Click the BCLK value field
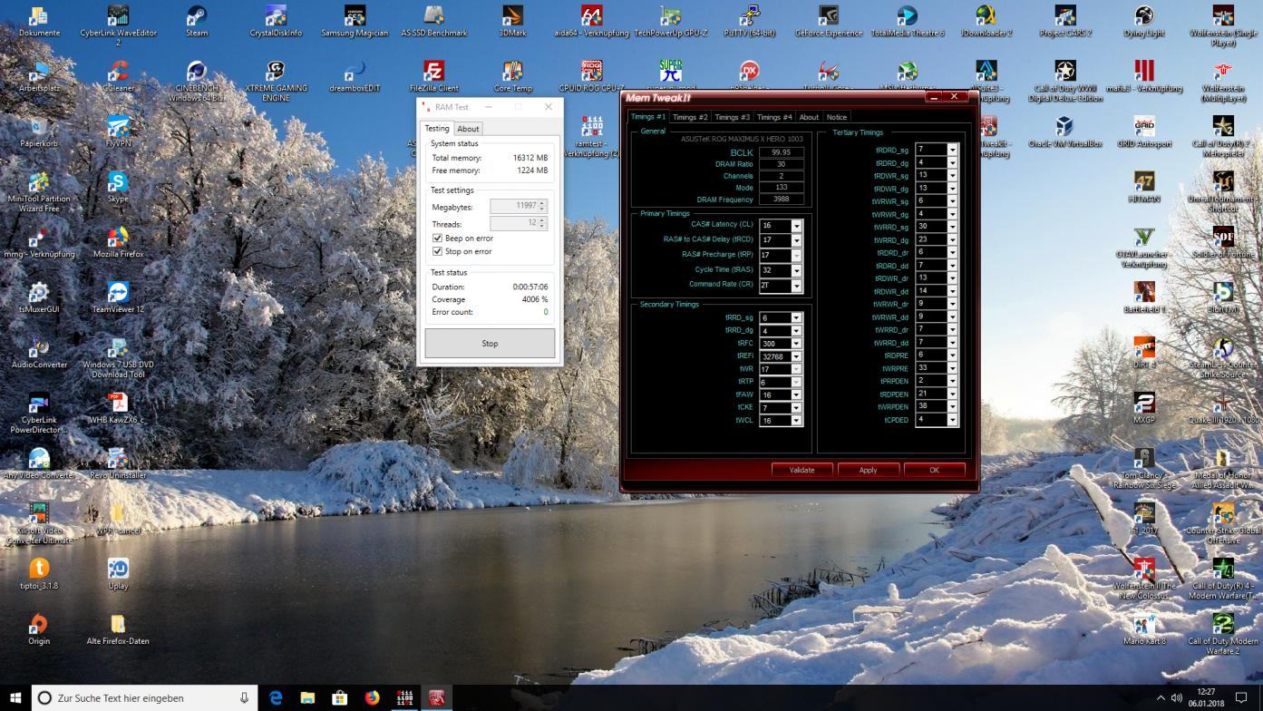 pyautogui.click(x=781, y=152)
